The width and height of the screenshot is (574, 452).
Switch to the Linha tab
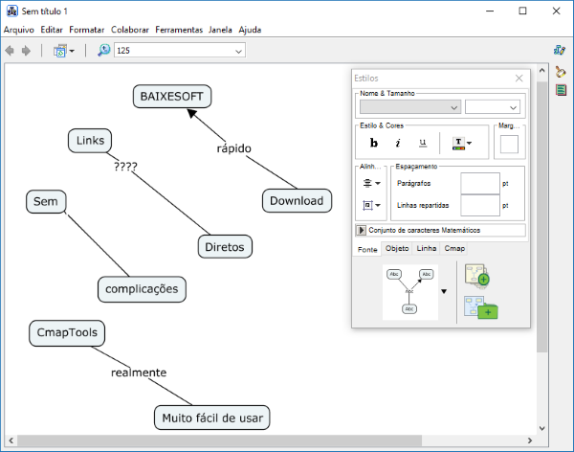427,248
